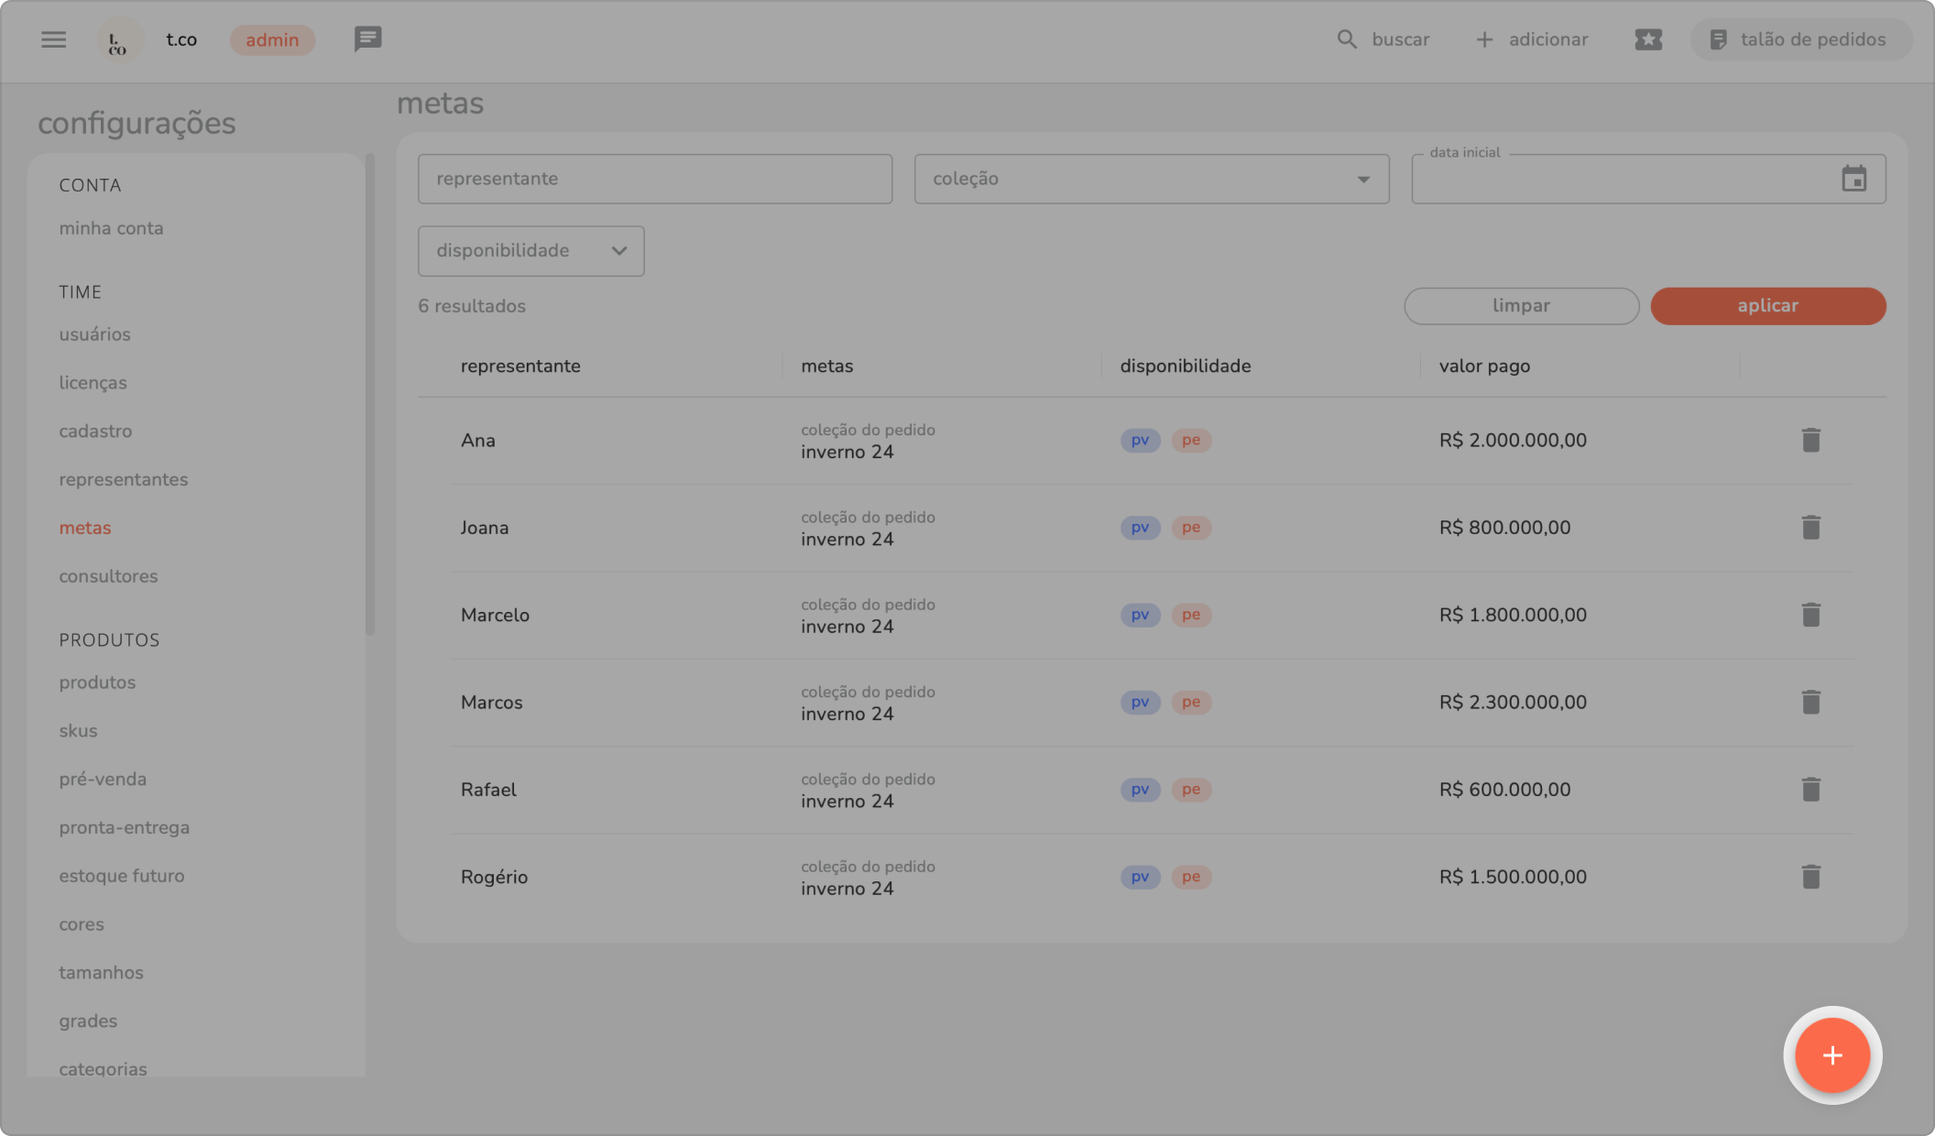Image resolution: width=1935 pixels, height=1136 pixels.
Task: Click the pv tag in Rafael's row
Action: 1140,790
